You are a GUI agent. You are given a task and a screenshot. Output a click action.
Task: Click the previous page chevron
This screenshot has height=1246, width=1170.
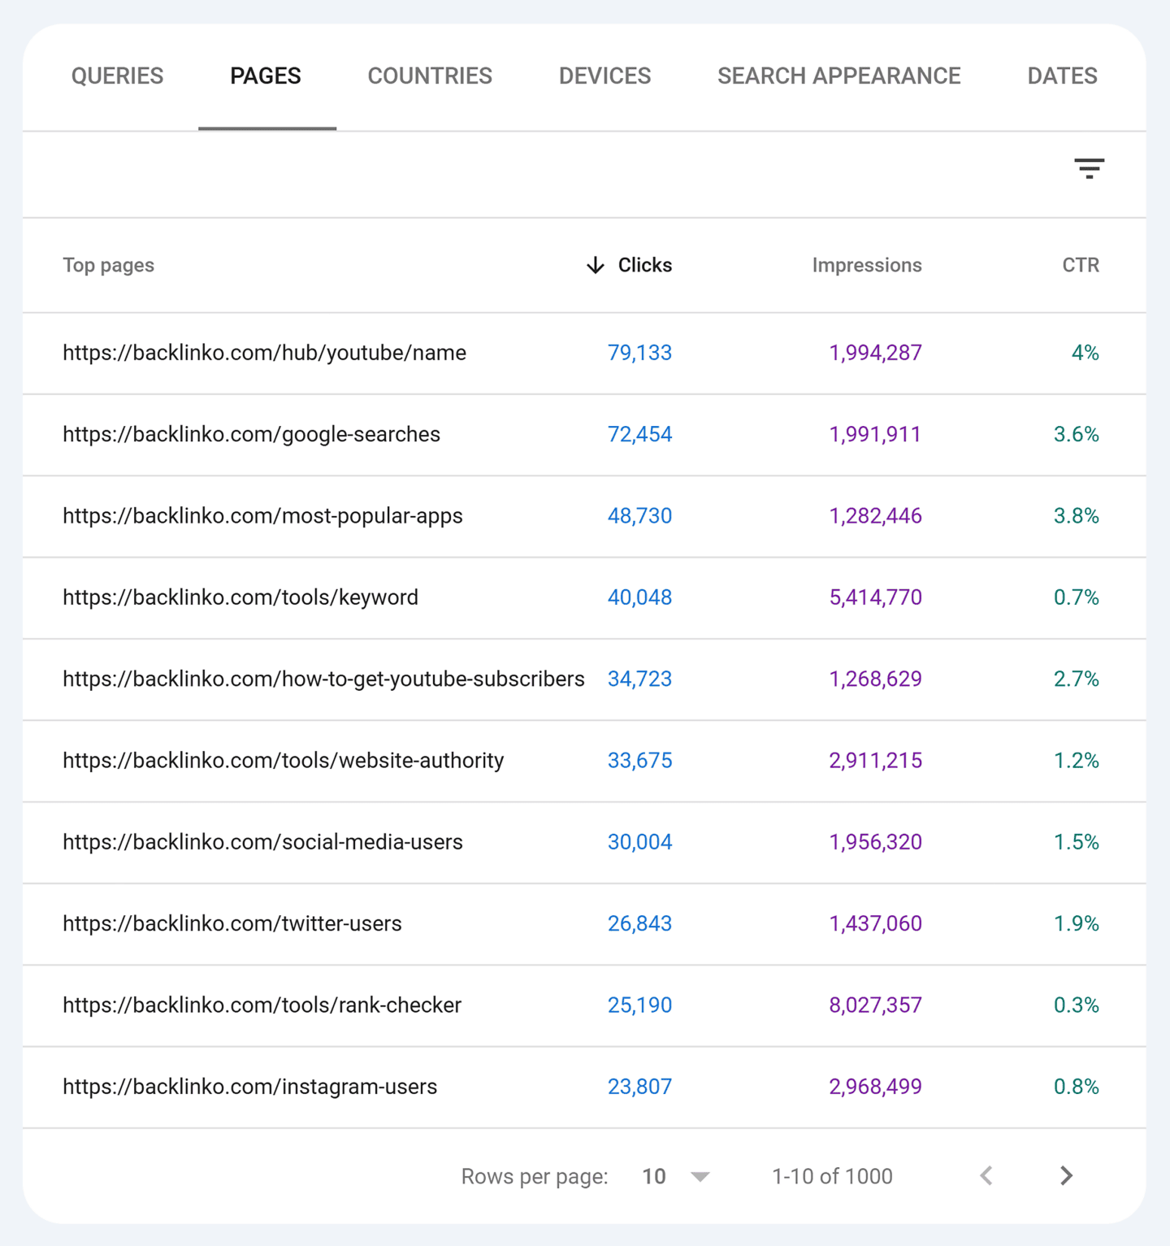tap(986, 1175)
